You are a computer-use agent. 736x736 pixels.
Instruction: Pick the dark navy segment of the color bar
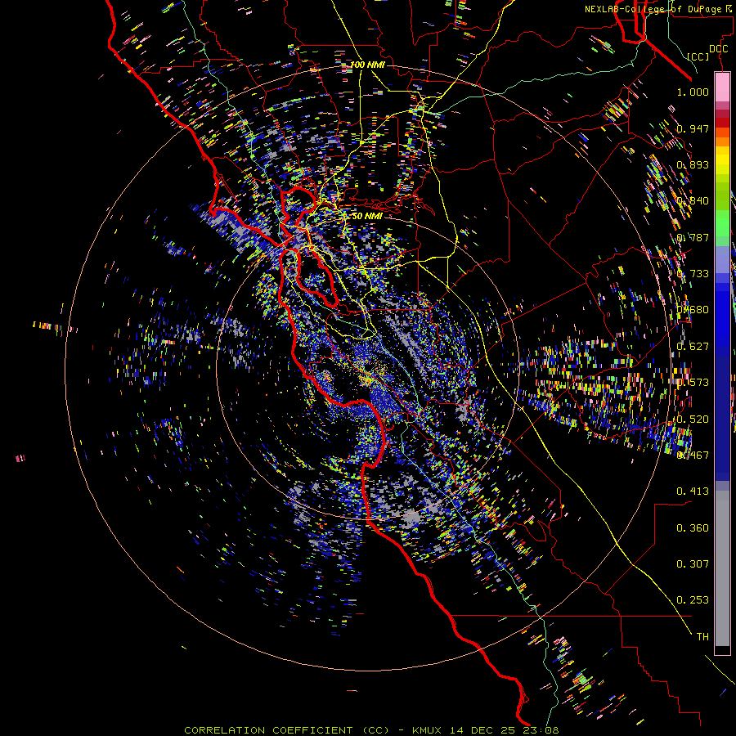pos(722,418)
